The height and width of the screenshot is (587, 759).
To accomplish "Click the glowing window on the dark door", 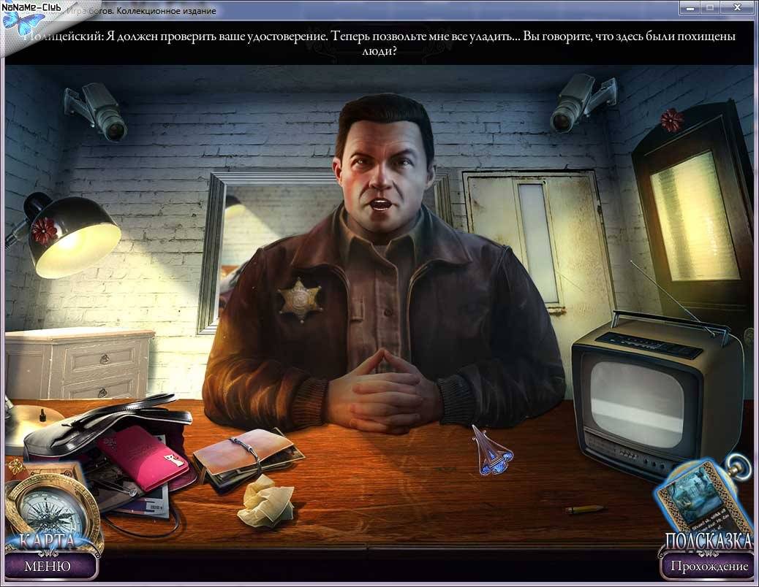I will click(x=695, y=216).
